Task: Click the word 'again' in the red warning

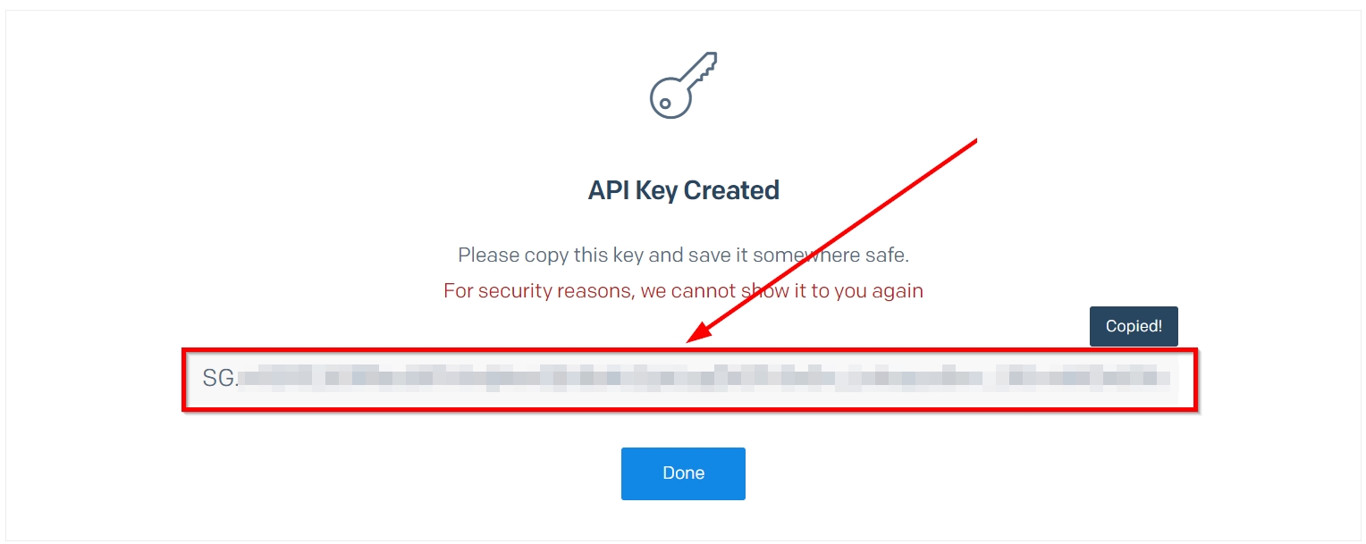Action: coord(898,292)
